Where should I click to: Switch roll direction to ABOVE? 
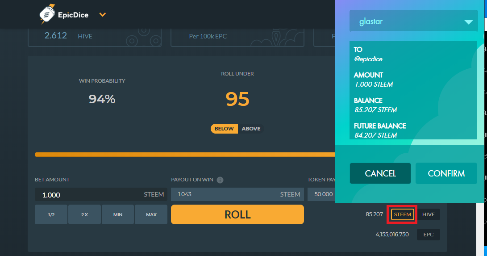click(251, 129)
